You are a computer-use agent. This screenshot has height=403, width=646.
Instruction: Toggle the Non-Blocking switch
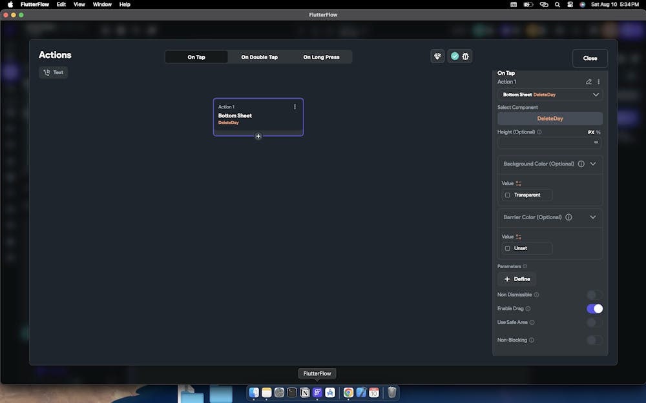click(x=594, y=340)
